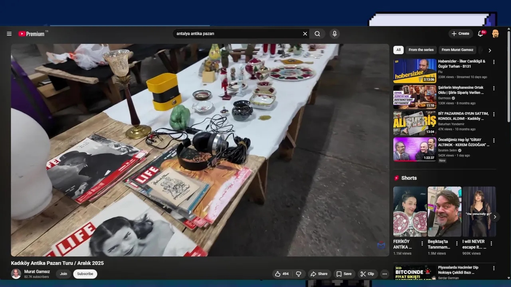Click İbrahim Selim channel name
This screenshot has height=287, width=511.
pyautogui.click(x=448, y=150)
